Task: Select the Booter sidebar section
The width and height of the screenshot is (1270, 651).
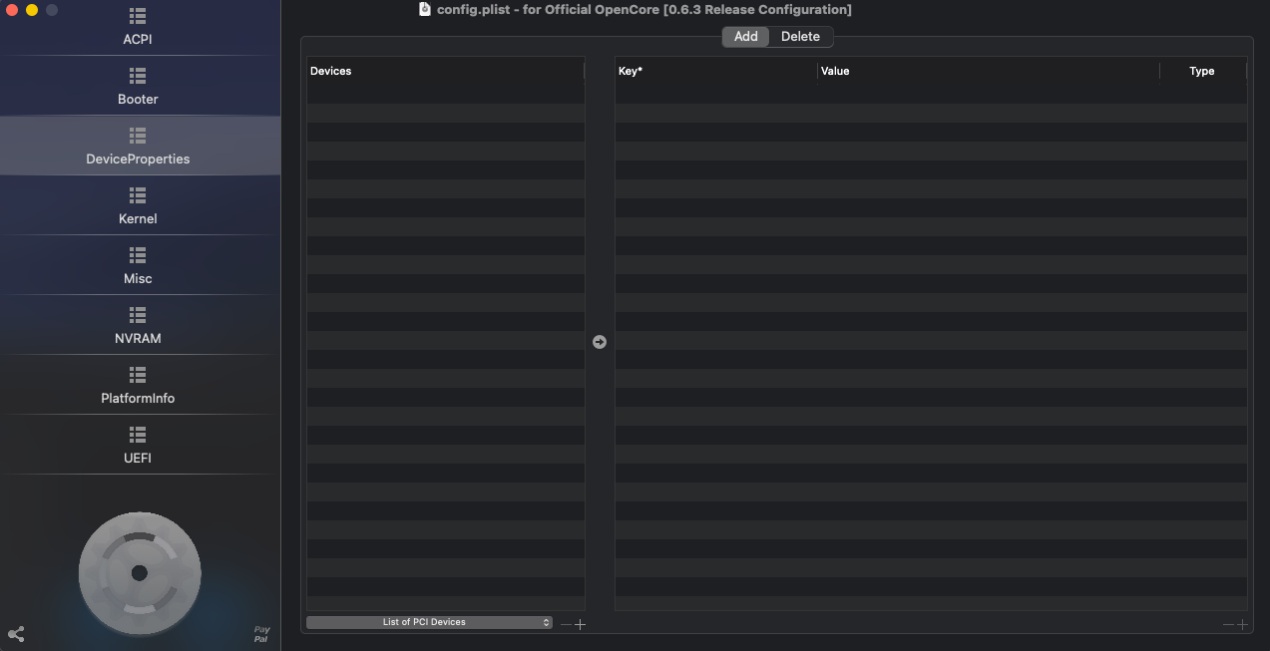Action: tap(138, 88)
